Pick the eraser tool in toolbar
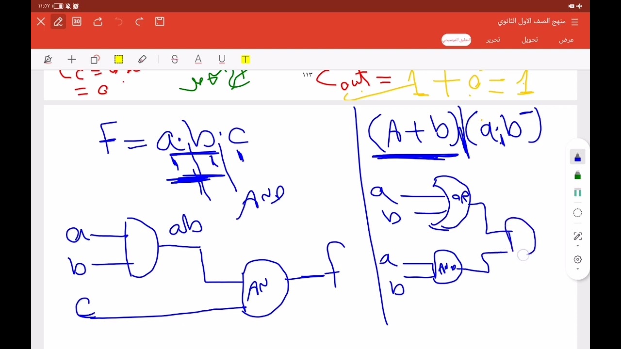 (142, 59)
